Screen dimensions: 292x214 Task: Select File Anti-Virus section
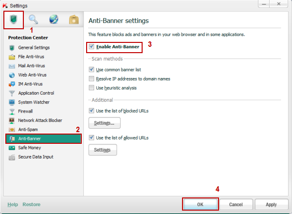click(x=31, y=57)
